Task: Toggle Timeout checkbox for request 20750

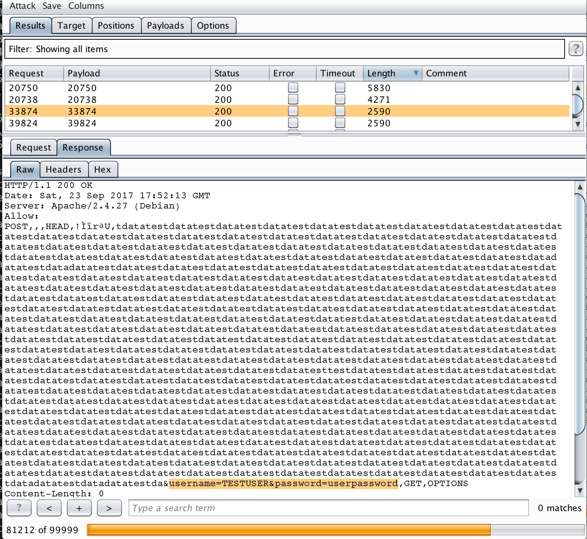Action: (340, 87)
